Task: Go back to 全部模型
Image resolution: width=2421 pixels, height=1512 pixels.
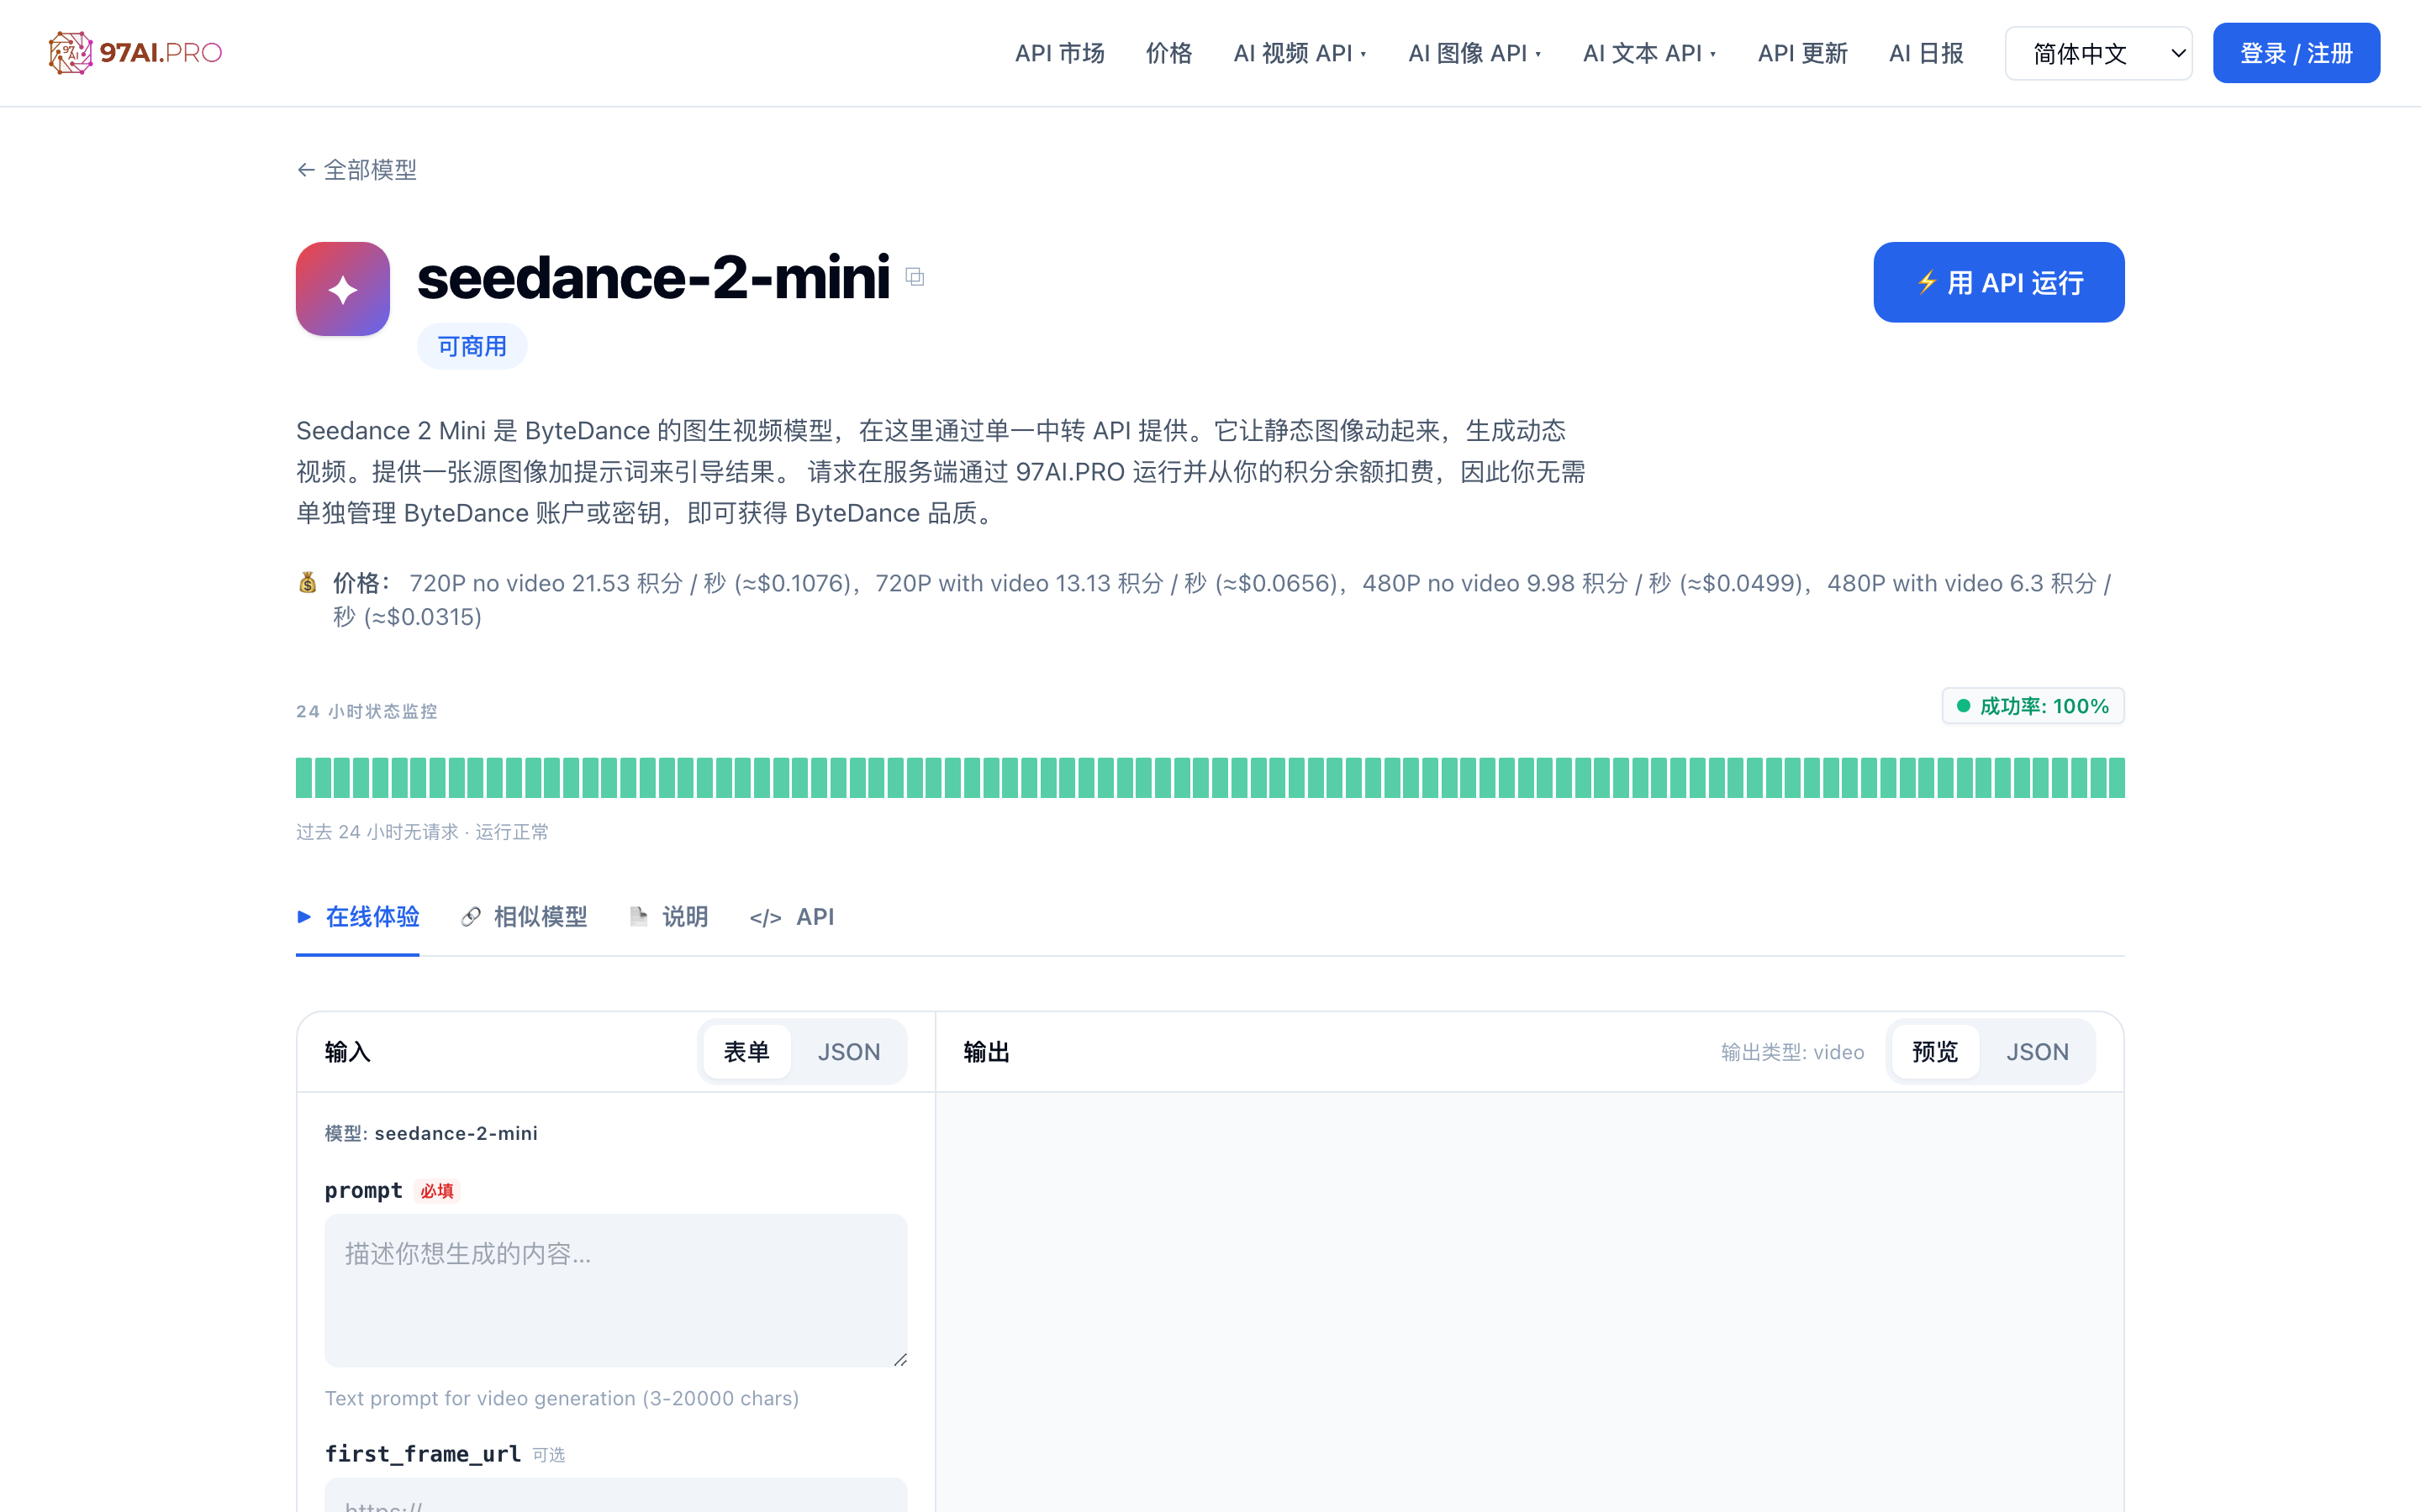Action: pos(357,170)
